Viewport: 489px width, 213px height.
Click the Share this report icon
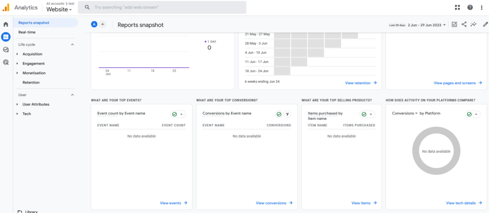464,24
